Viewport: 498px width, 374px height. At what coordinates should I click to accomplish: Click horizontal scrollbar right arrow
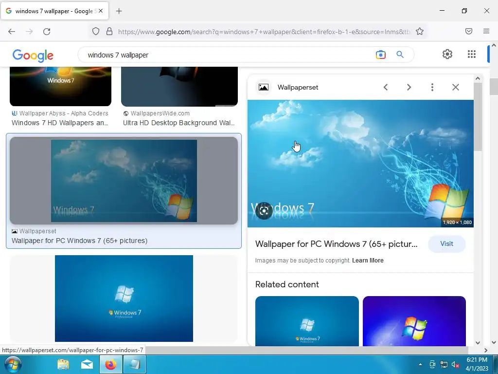coord(486,350)
